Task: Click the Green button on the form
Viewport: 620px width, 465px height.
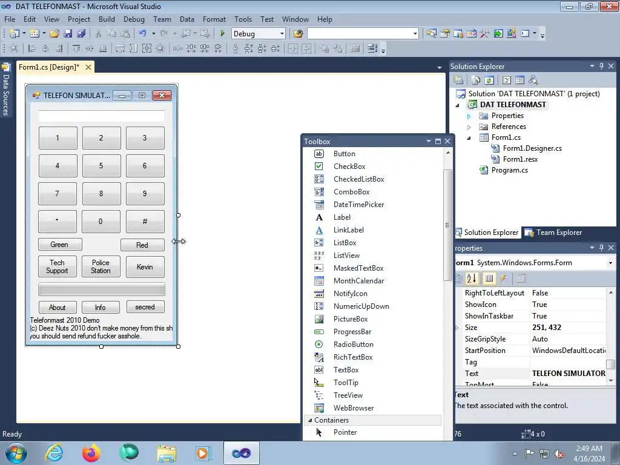Action: click(60, 245)
